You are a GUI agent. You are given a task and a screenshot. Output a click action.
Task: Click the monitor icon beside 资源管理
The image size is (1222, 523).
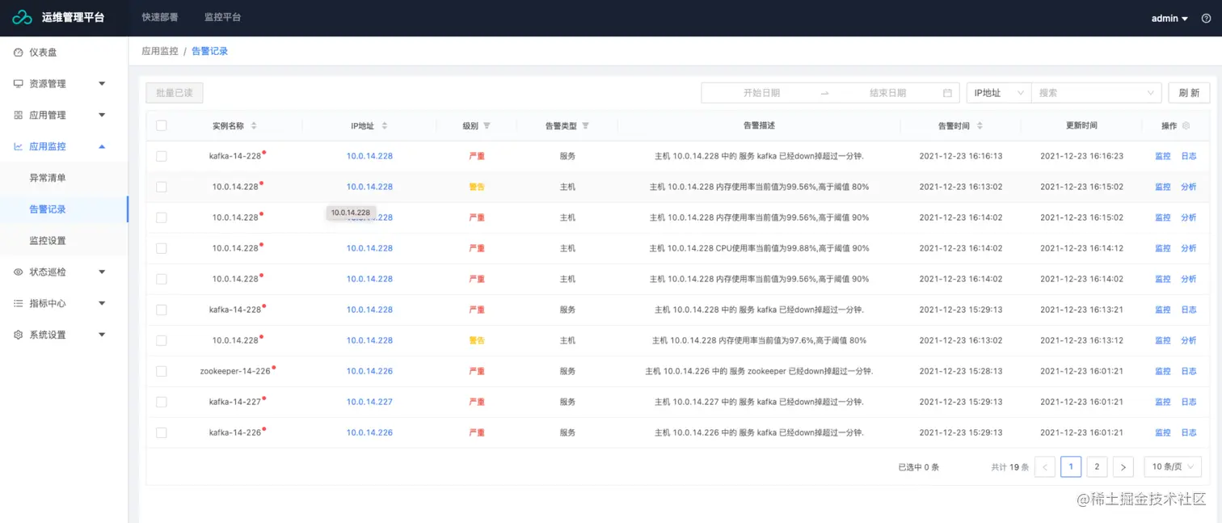(19, 84)
